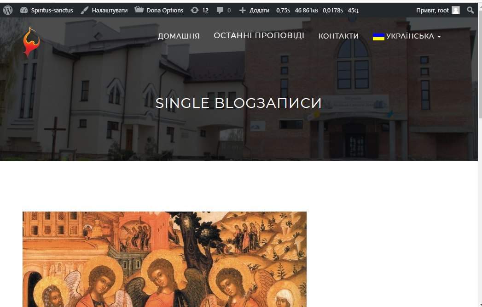Go to the Домашня menu item
This screenshot has width=482, height=307.
tap(179, 36)
